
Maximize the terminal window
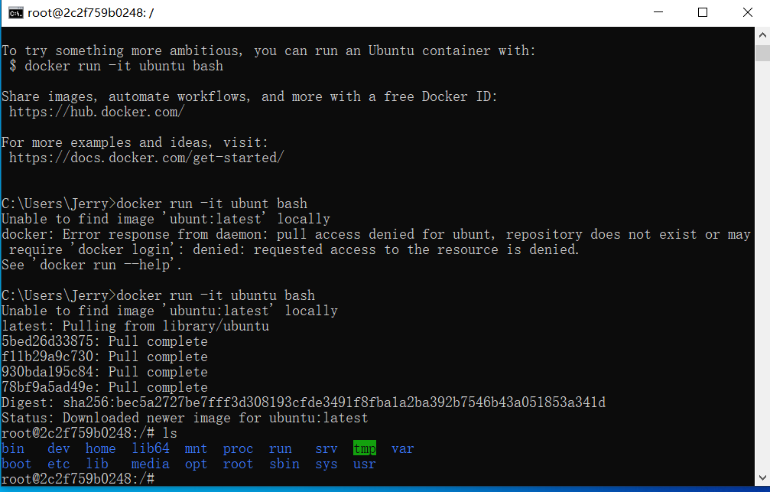pyautogui.click(x=703, y=12)
